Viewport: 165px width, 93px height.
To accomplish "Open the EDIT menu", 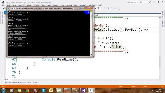I will coord(8,5).
